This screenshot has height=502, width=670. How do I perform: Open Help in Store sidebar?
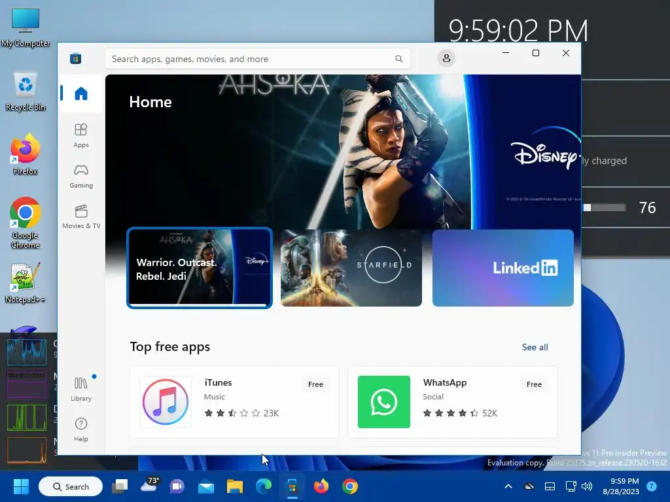tap(80, 429)
